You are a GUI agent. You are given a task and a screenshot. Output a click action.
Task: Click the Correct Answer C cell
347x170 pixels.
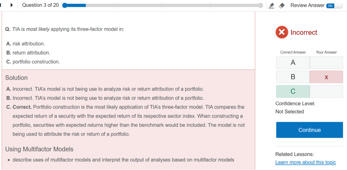pos(293,91)
